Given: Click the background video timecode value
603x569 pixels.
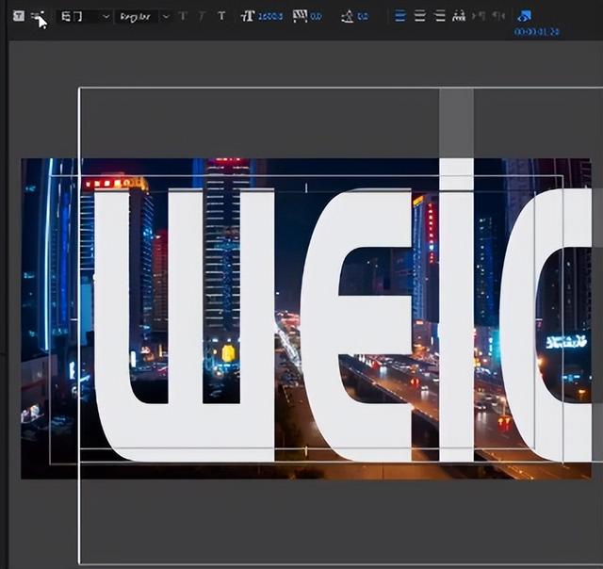Looking at the screenshot, I should (x=537, y=31).
